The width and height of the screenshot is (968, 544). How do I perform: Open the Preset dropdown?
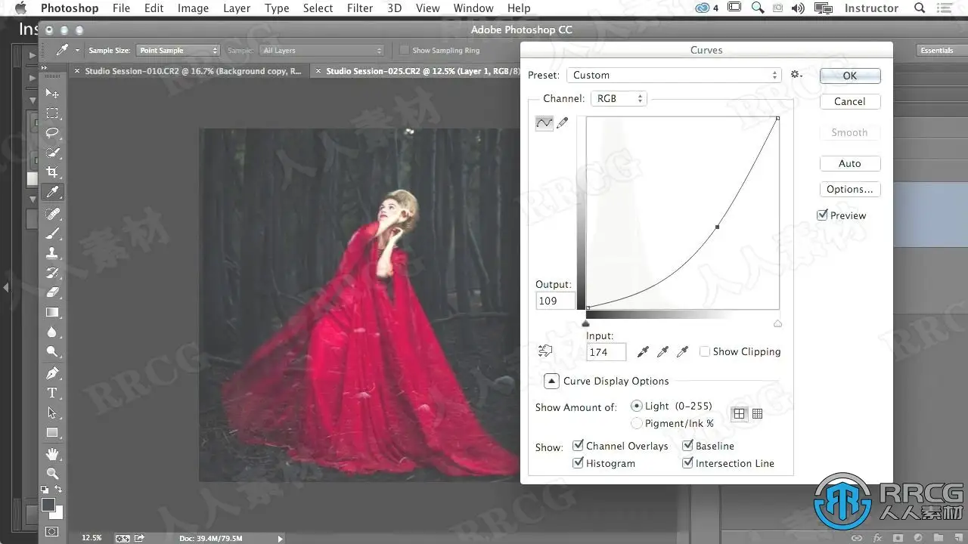pos(675,75)
